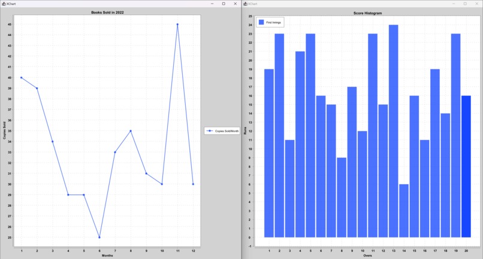Select the peak data point at month 11
The image size is (483, 259).
tap(177, 25)
